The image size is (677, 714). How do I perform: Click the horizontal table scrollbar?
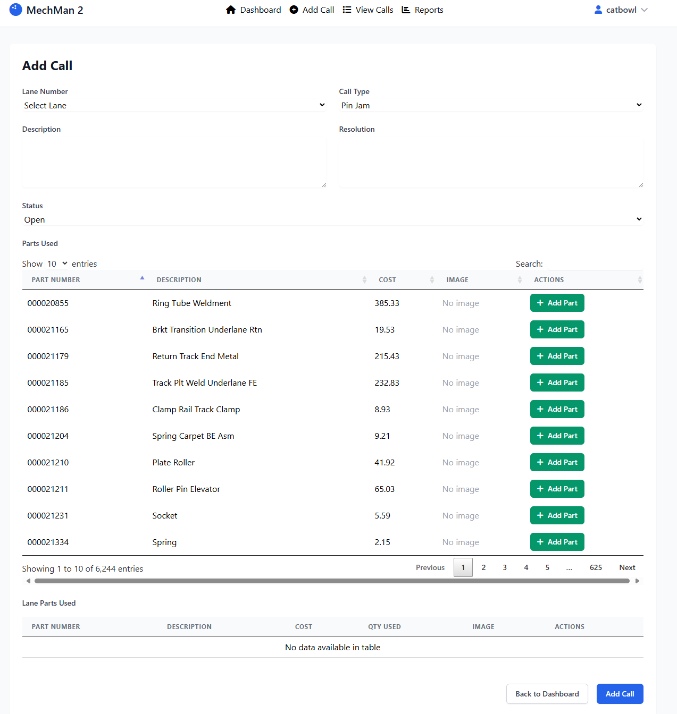tap(332, 581)
